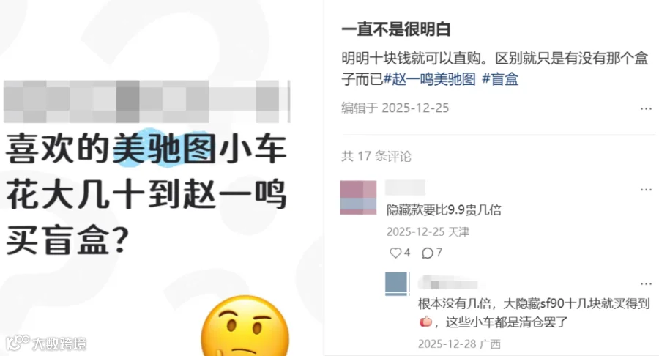Click the comment text 隐藏款要比9.9贵几倍
The height and width of the screenshot is (356, 659).
444,209
